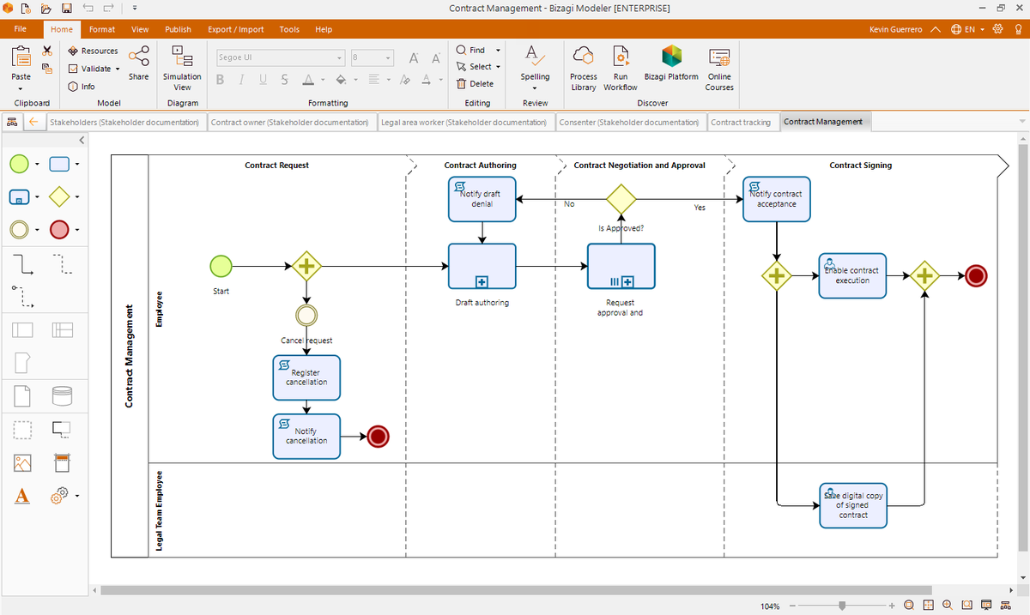1030x615 pixels.
Task: Open Bizagi Platform from the ribbon
Action: coord(671,63)
